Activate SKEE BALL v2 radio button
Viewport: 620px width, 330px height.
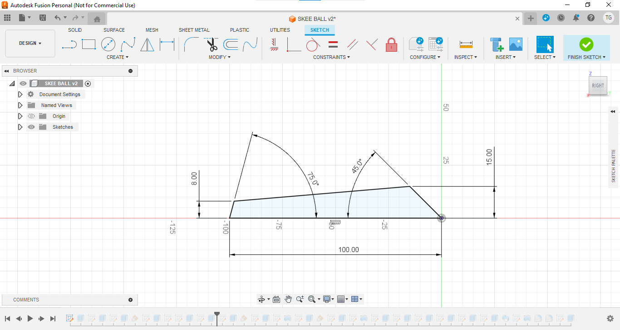tap(88, 83)
